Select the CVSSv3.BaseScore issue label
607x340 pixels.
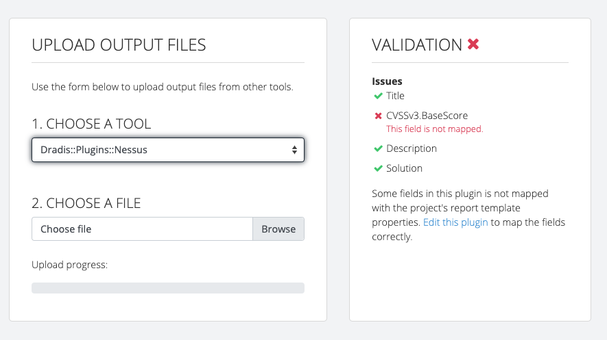427,116
